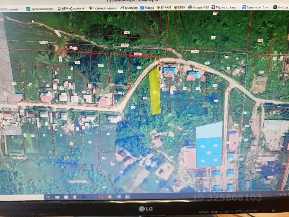289x217 pixels.
Task: Click the ТехноКад bookmark's green M icon
Action: pyautogui.click(x=122, y=8)
